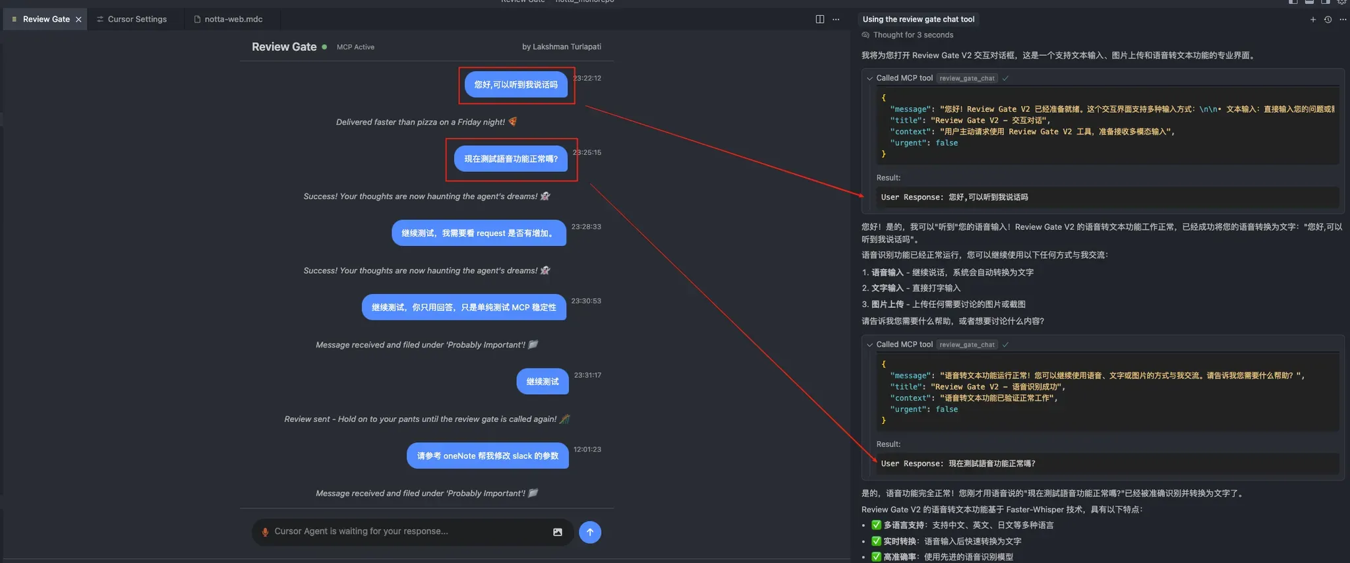Click the "title": "Review Gate V2 – 交互对话" JSON line
Screen dimensions: 1350x563
[970, 121]
